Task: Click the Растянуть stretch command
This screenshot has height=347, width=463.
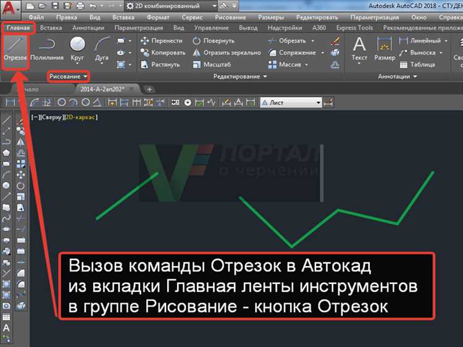Action: [x=160, y=64]
